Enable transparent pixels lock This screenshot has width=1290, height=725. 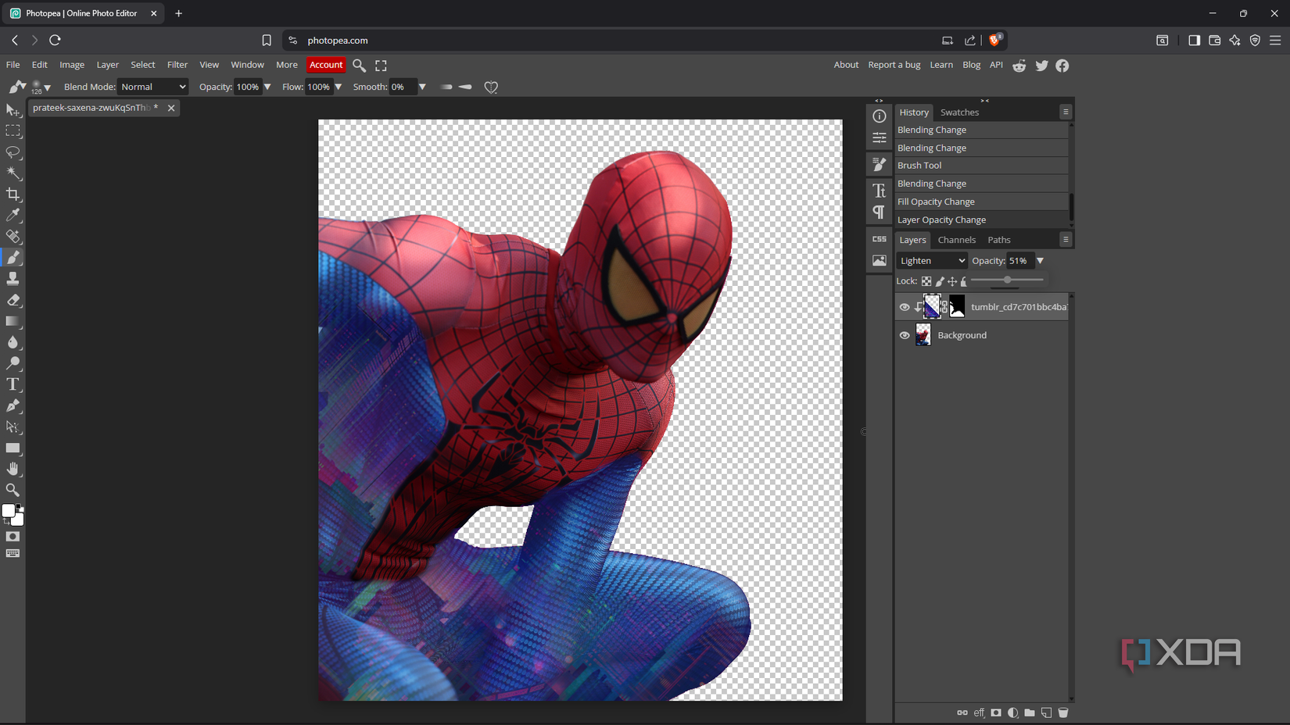926,281
